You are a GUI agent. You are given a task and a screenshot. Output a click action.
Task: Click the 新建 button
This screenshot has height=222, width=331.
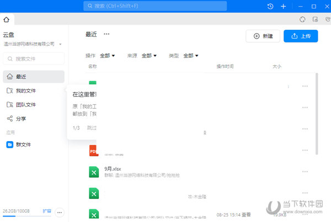(x=263, y=36)
